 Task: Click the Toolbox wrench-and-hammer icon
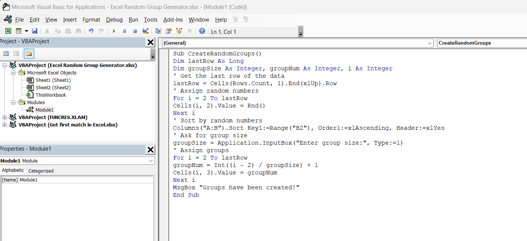[189, 31]
